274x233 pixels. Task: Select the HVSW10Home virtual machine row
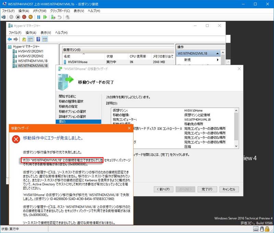point(119,62)
